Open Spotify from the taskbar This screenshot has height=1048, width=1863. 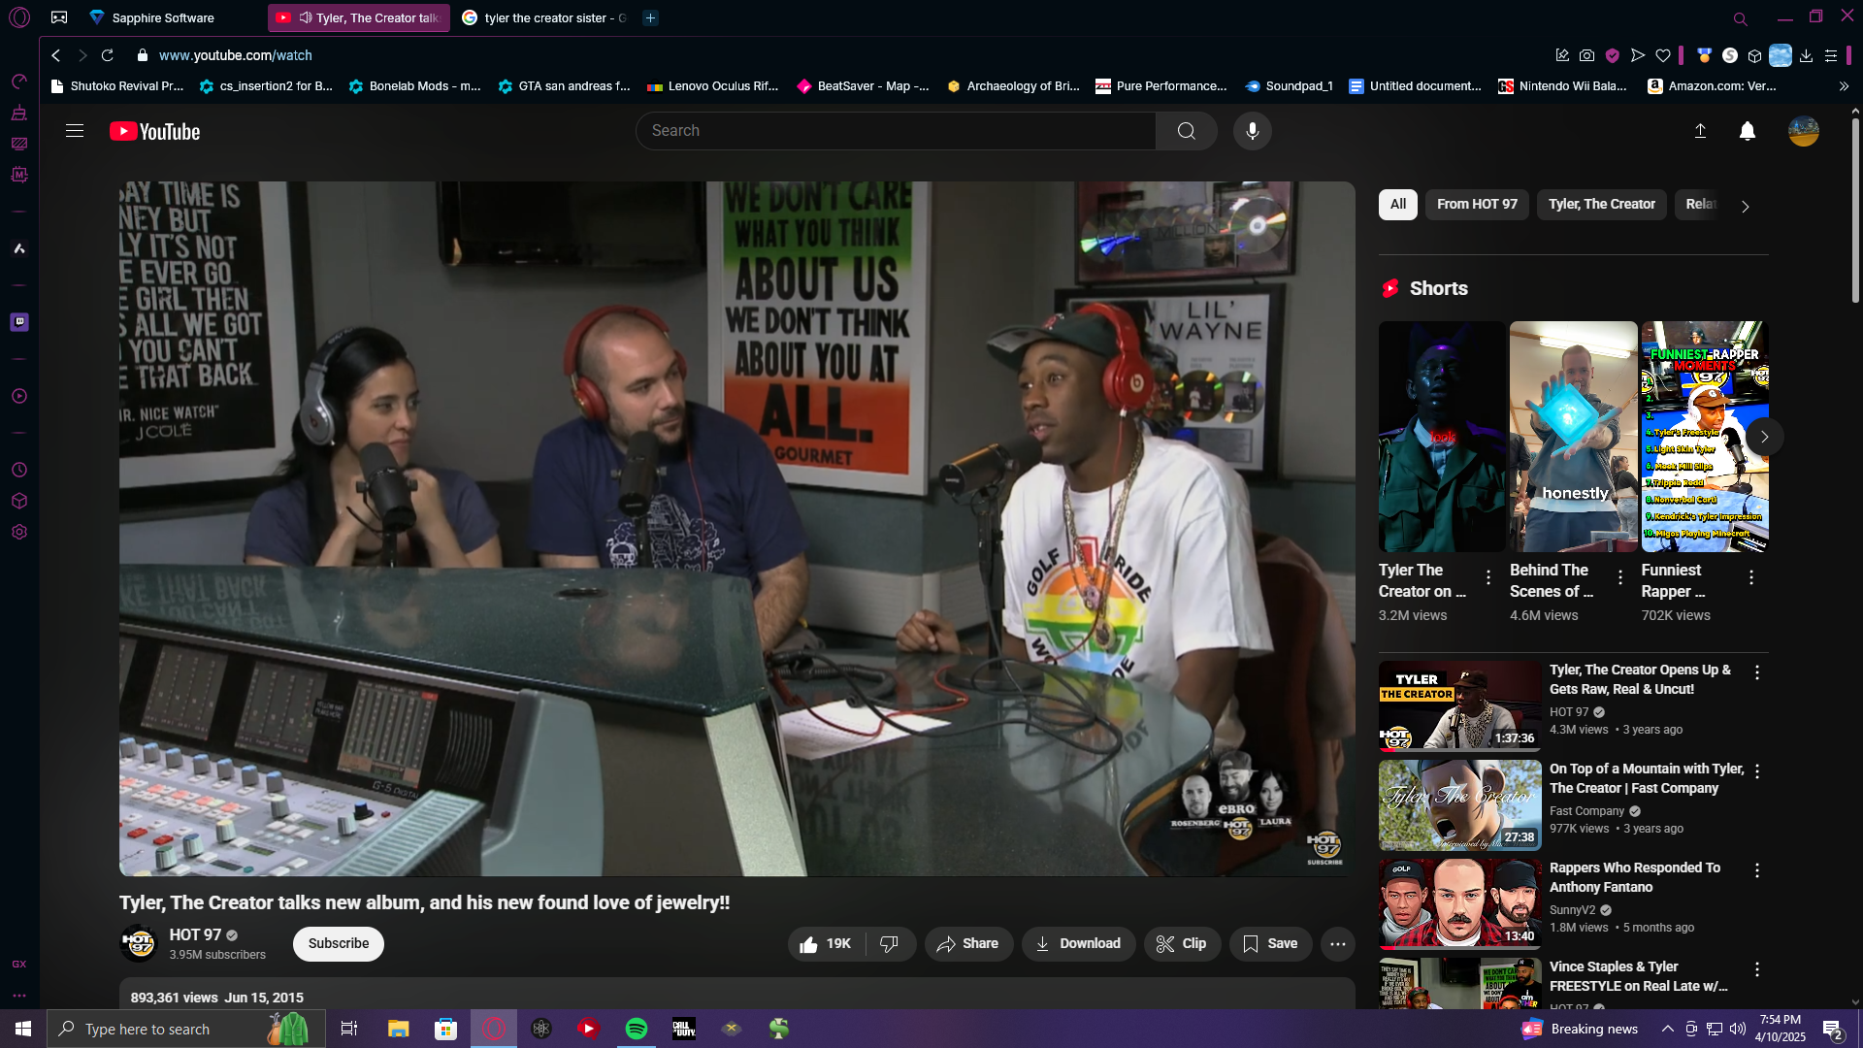(637, 1029)
